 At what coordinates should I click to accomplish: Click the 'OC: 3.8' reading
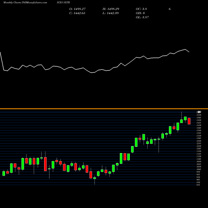141,9
